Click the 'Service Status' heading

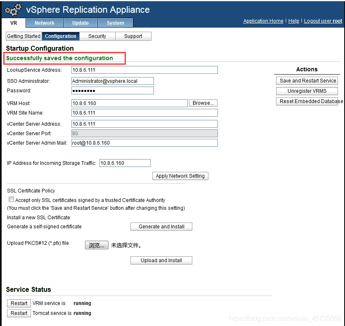28,290
